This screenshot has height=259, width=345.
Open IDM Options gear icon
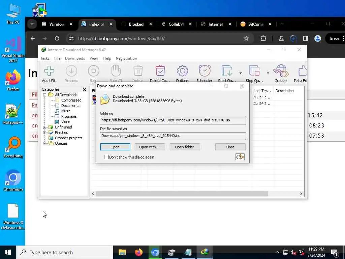point(182,71)
